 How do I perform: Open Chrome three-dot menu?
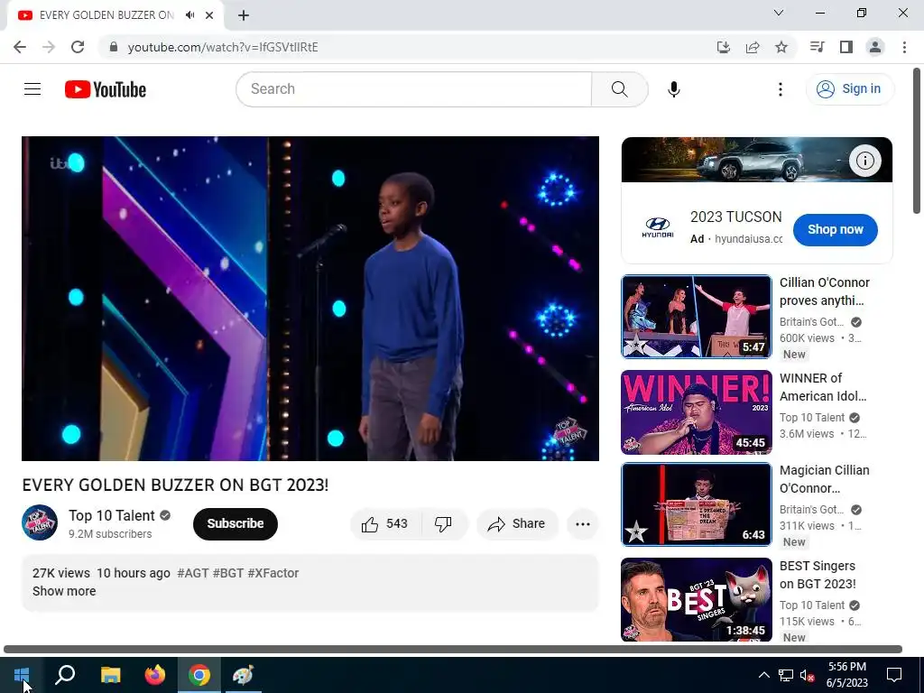pos(904,47)
